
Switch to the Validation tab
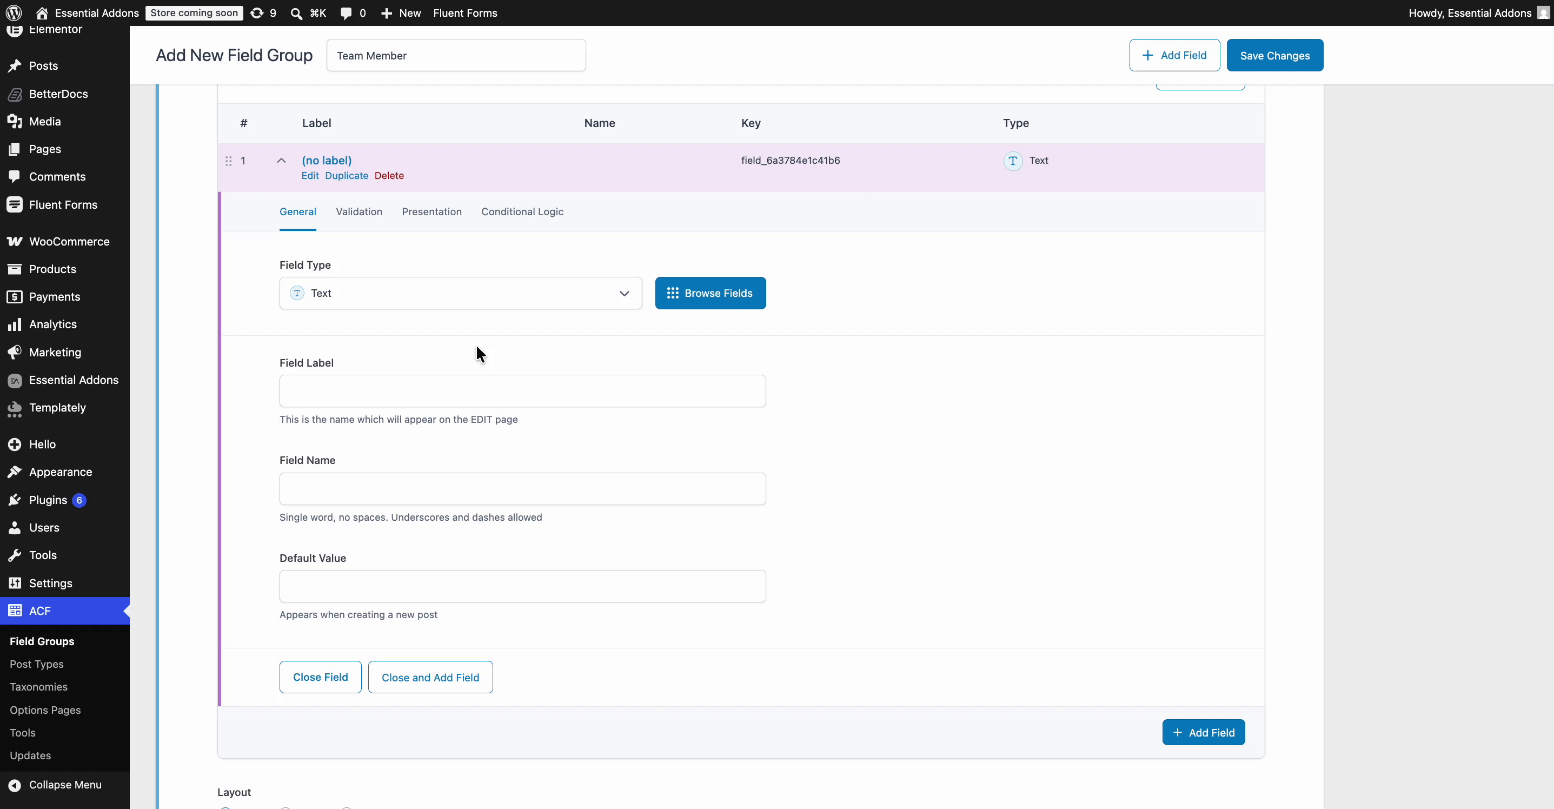point(359,212)
